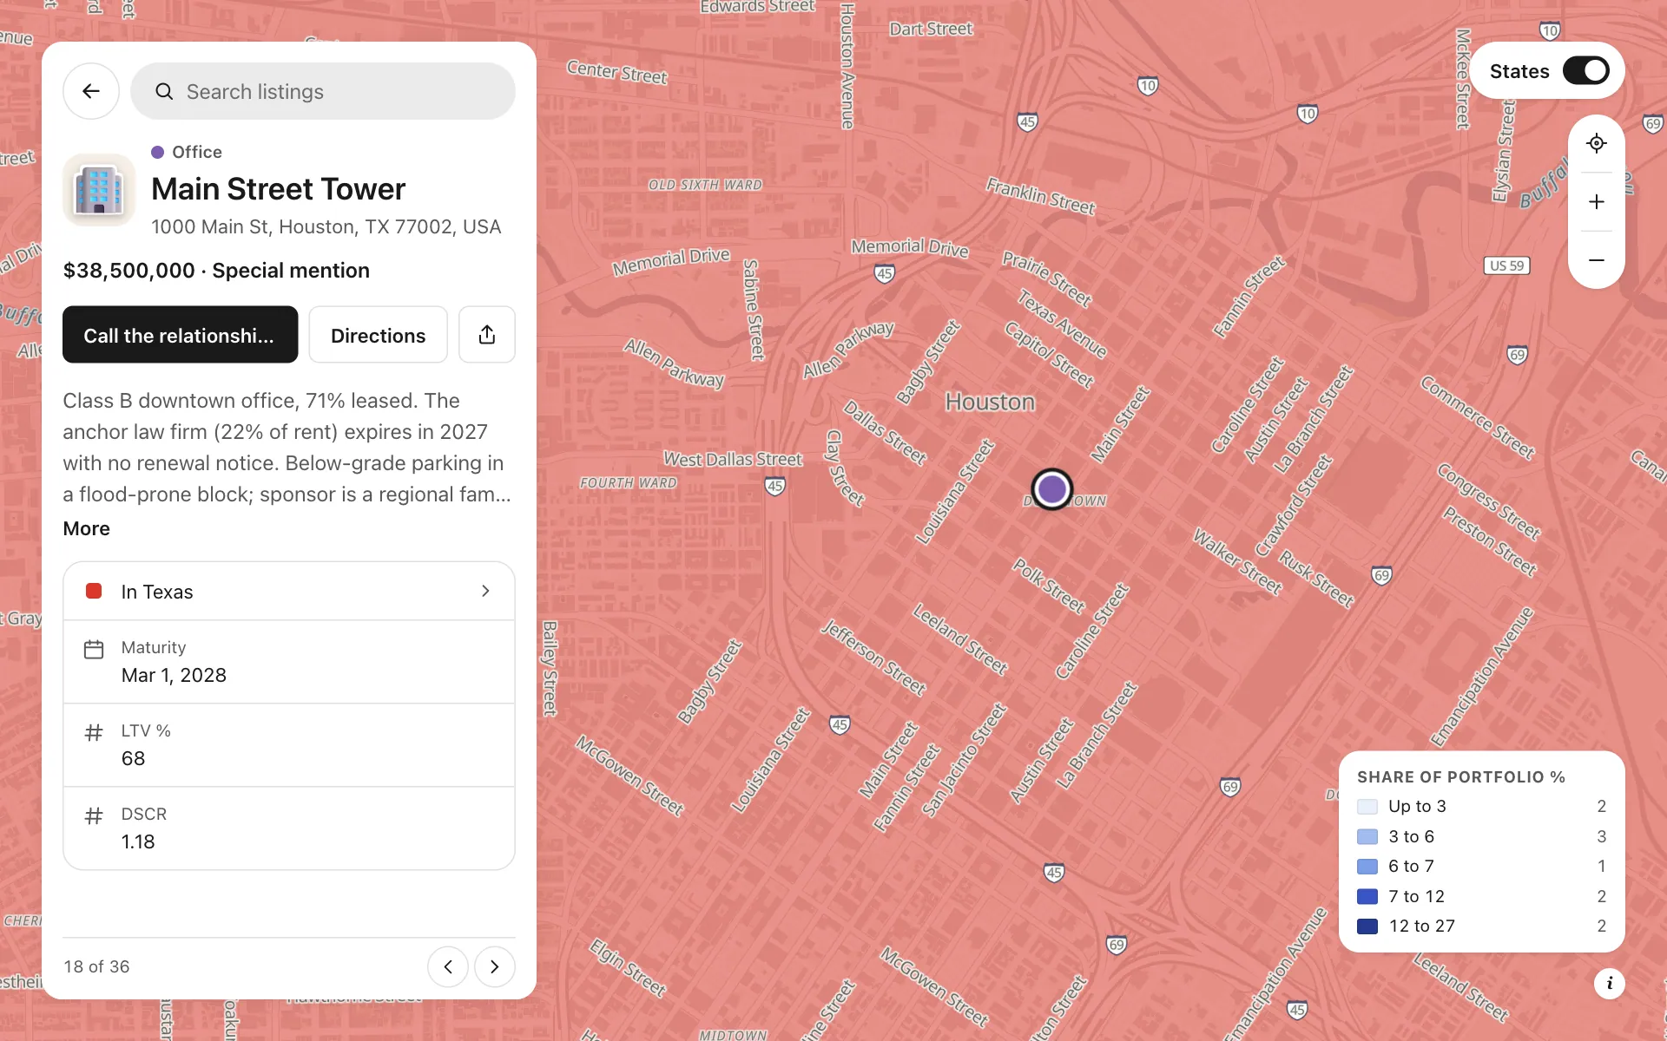
Task: Click the search magnifier icon
Action: tap(164, 91)
